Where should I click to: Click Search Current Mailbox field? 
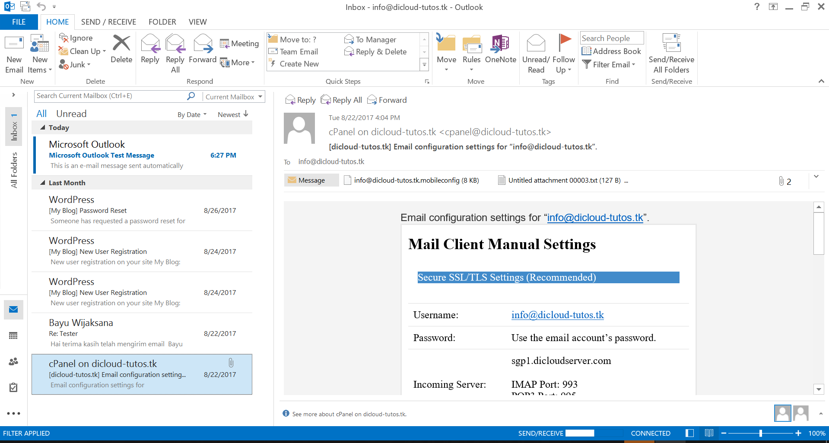click(x=111, y=96)
